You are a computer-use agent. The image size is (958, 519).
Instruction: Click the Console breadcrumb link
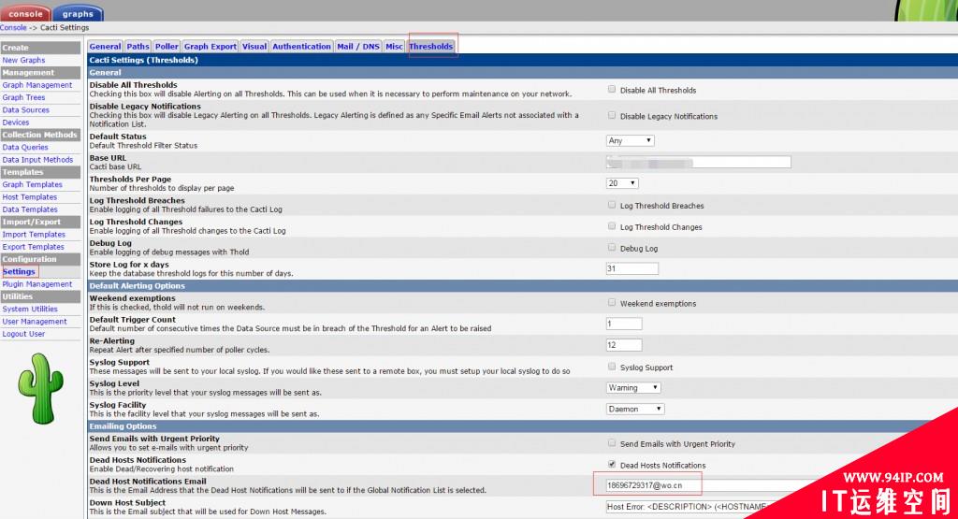(13, 27)
